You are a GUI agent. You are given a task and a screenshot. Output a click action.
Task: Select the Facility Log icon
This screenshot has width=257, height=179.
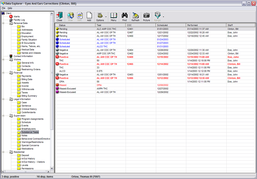[x=11, y=20]
